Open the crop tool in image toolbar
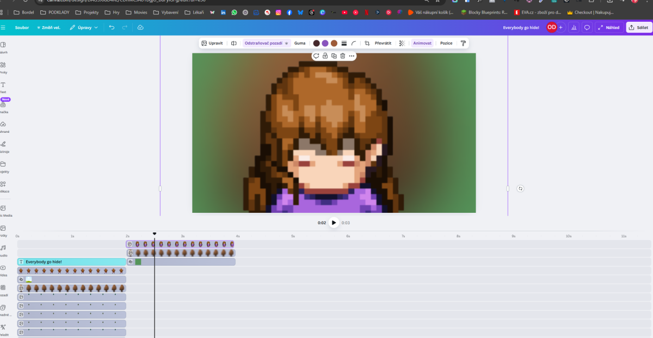The width and height of the screenshot is (653, 338). pos(367,43)
